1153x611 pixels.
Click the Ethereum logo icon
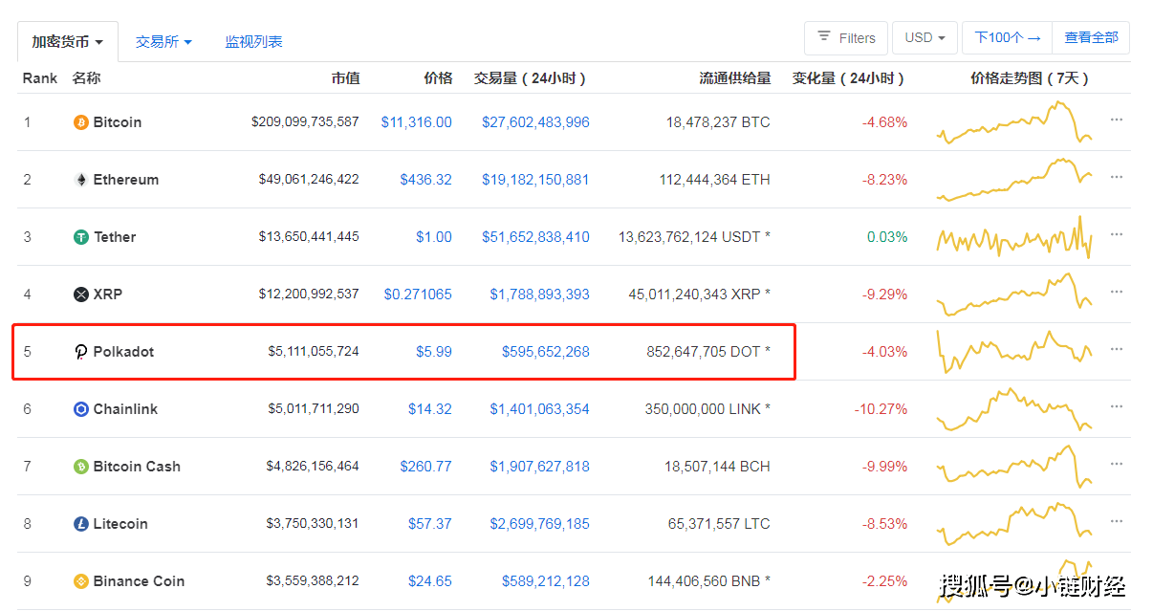[x=81, y=180]
